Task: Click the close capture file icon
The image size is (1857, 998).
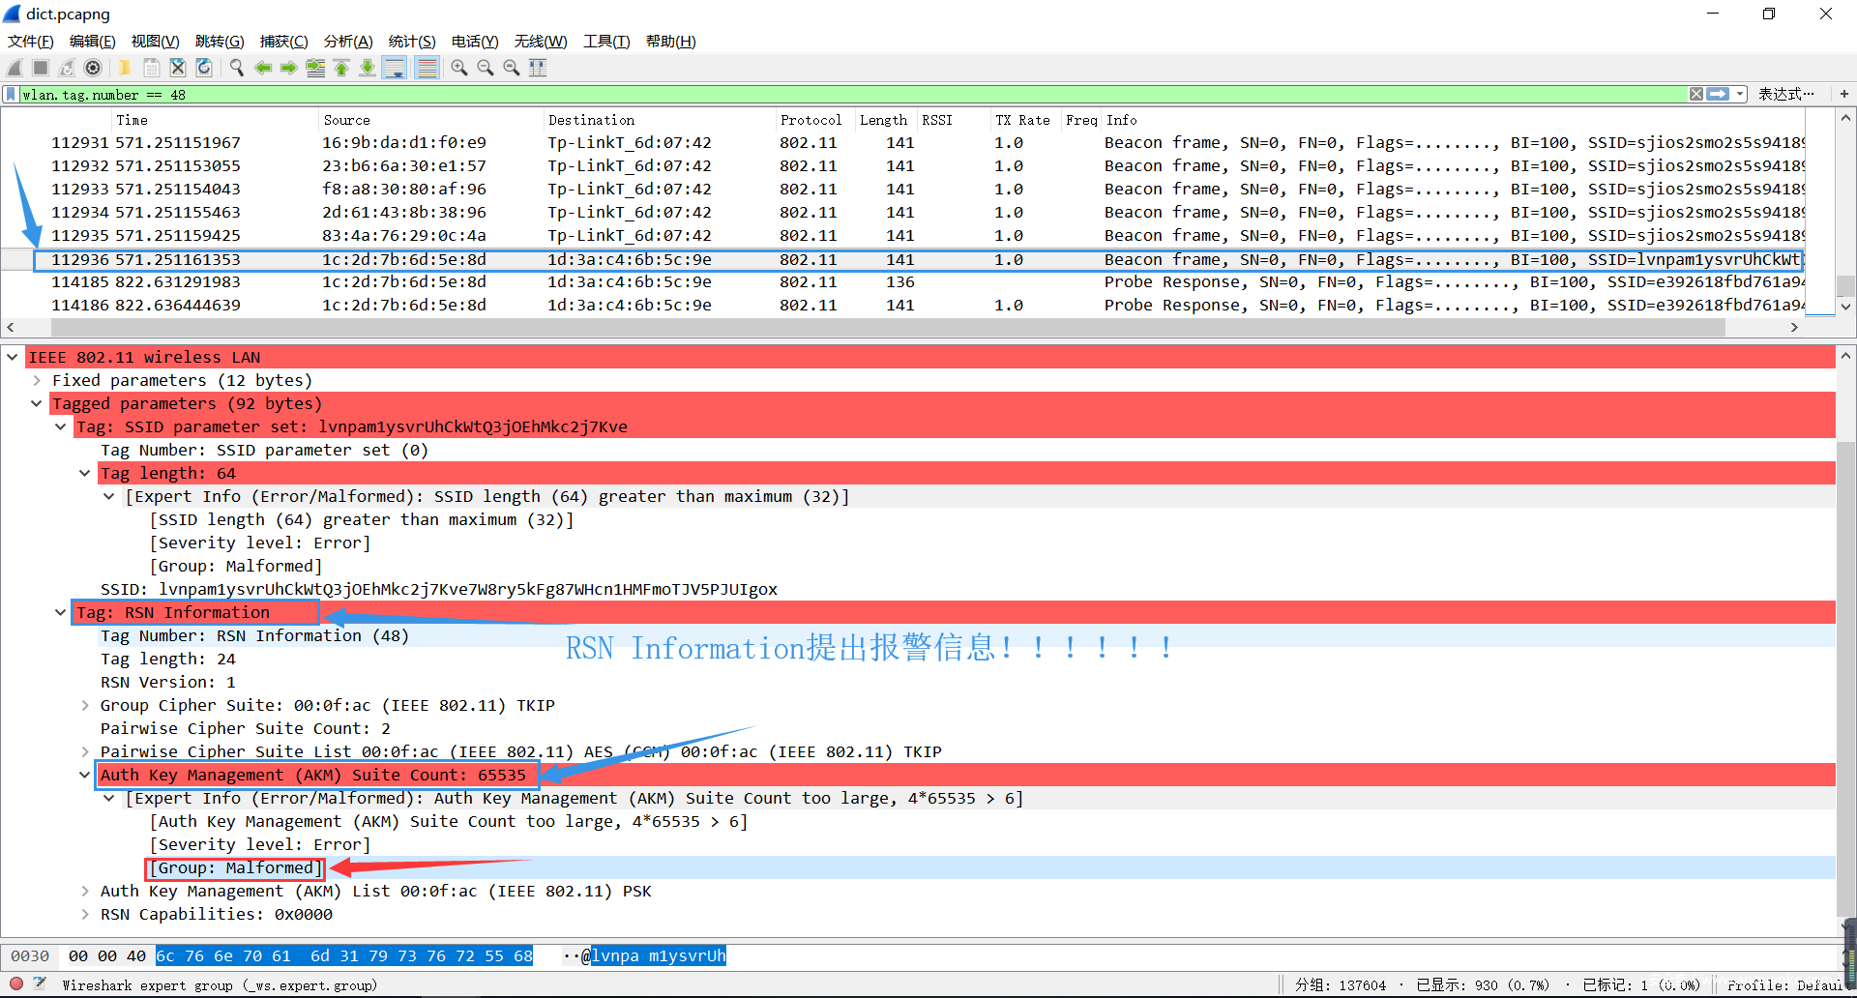Action: click(x=178, y=68)
